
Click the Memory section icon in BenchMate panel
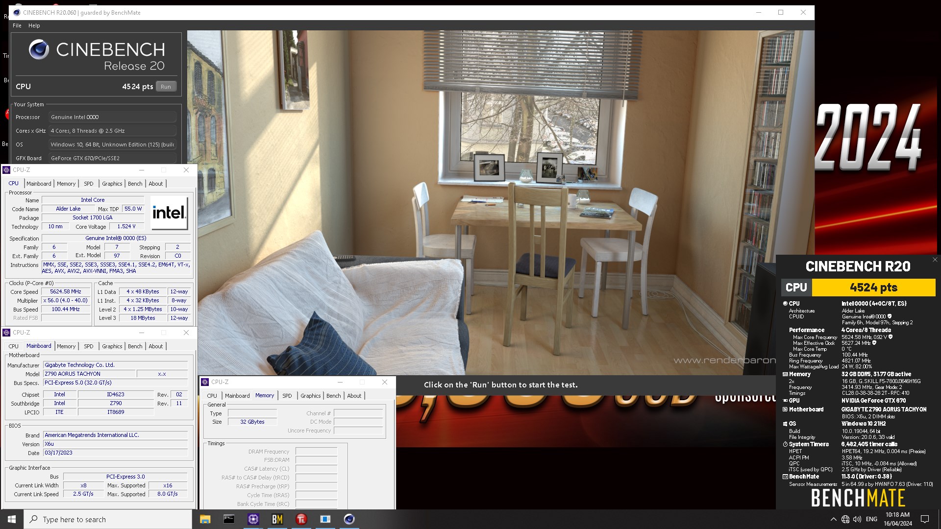(785, 374)
